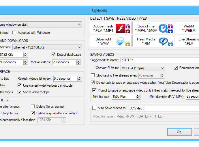The image size is (199, 147).
Task: Click the Silverlight crystal logo icon
Action: pyautogui.click(x=120, y=41)
